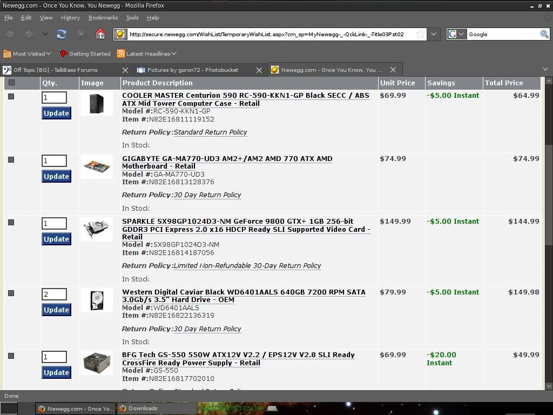
Task: Click Update for the Gigabyte motherboard
Action: pyautogui.click(x=56, y=177)
